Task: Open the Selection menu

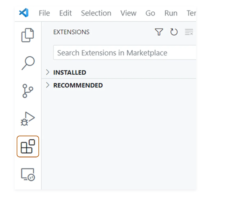Action: click(96, 13)
